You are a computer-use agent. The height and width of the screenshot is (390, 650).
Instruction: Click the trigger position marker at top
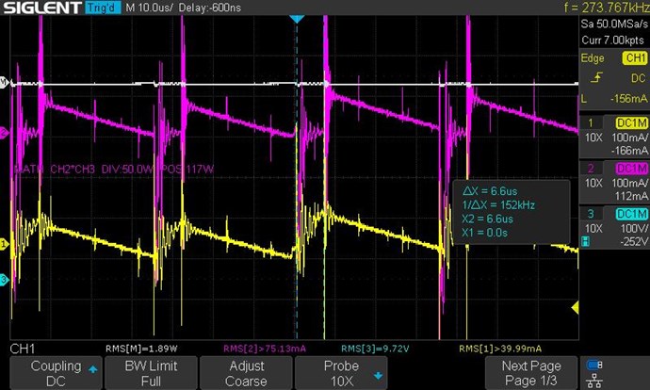[297, 19]
